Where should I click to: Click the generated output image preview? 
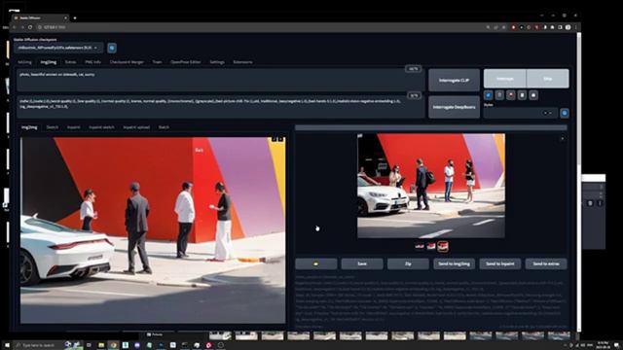pyautogui.click(x=431, y=186)
